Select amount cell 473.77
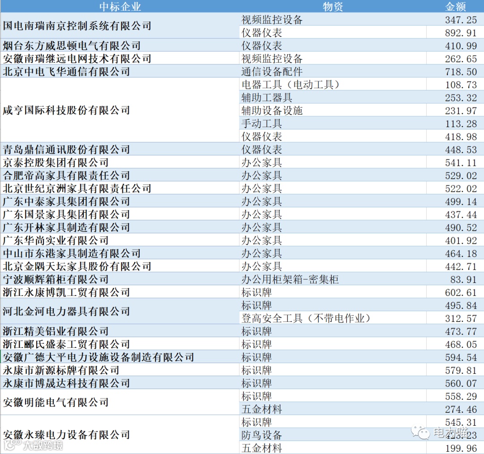The width and height of the screenshot is (484, 454). (455, 330)
